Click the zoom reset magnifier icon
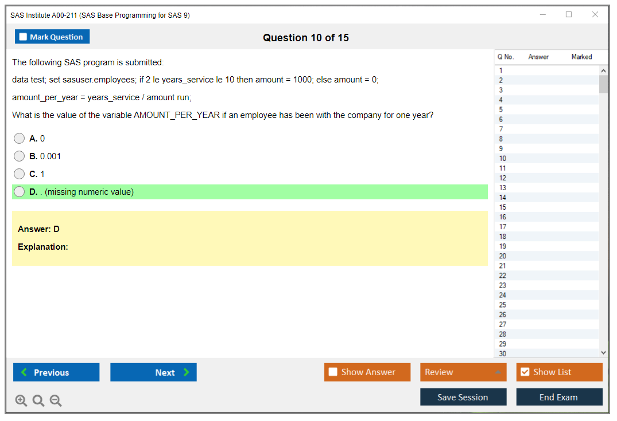Viewport: 617px width, 421px height. click(38, 401)
